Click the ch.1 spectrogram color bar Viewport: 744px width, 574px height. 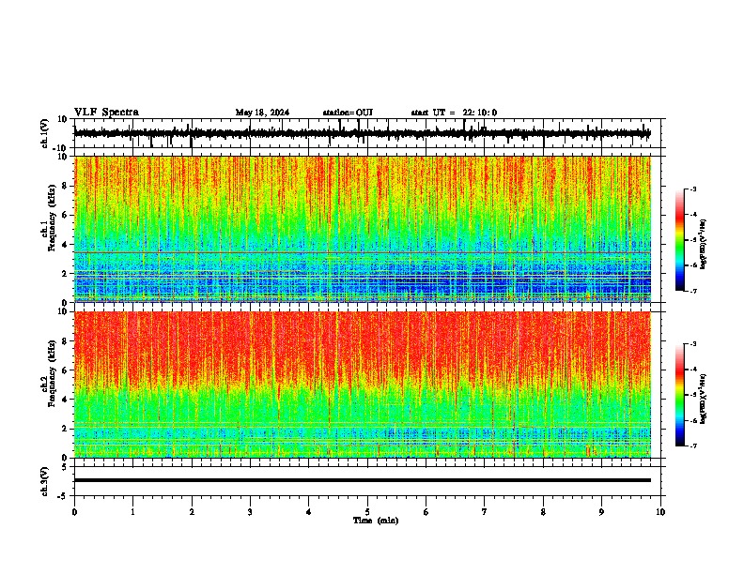coord(680,240)
